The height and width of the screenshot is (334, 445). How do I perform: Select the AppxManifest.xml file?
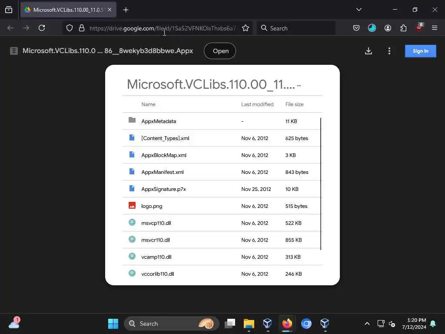(222, 172)
